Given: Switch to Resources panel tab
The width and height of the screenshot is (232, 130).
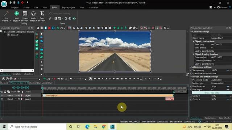Looking at the screenshot, I should [210, 118].
